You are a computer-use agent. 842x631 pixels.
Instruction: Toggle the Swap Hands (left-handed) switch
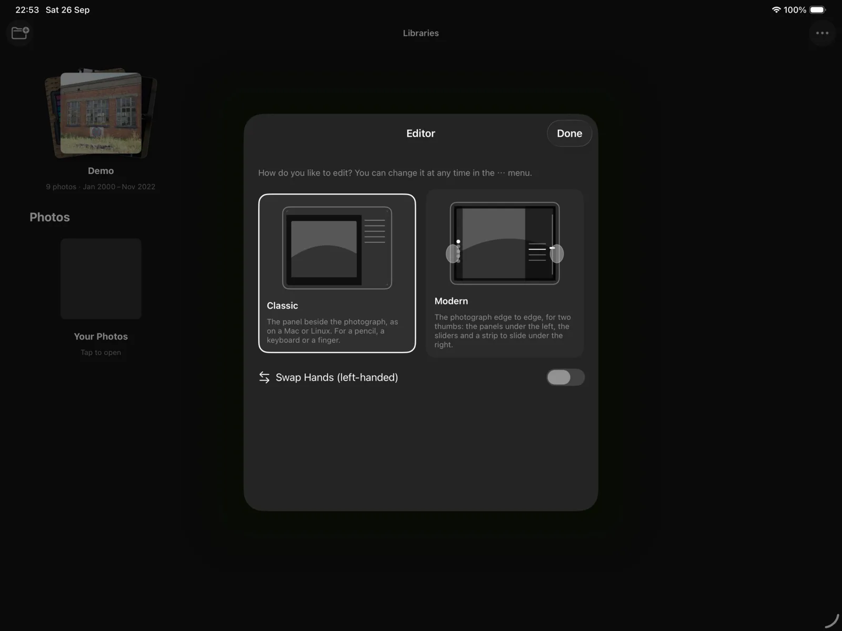click(x=565, y=377)
